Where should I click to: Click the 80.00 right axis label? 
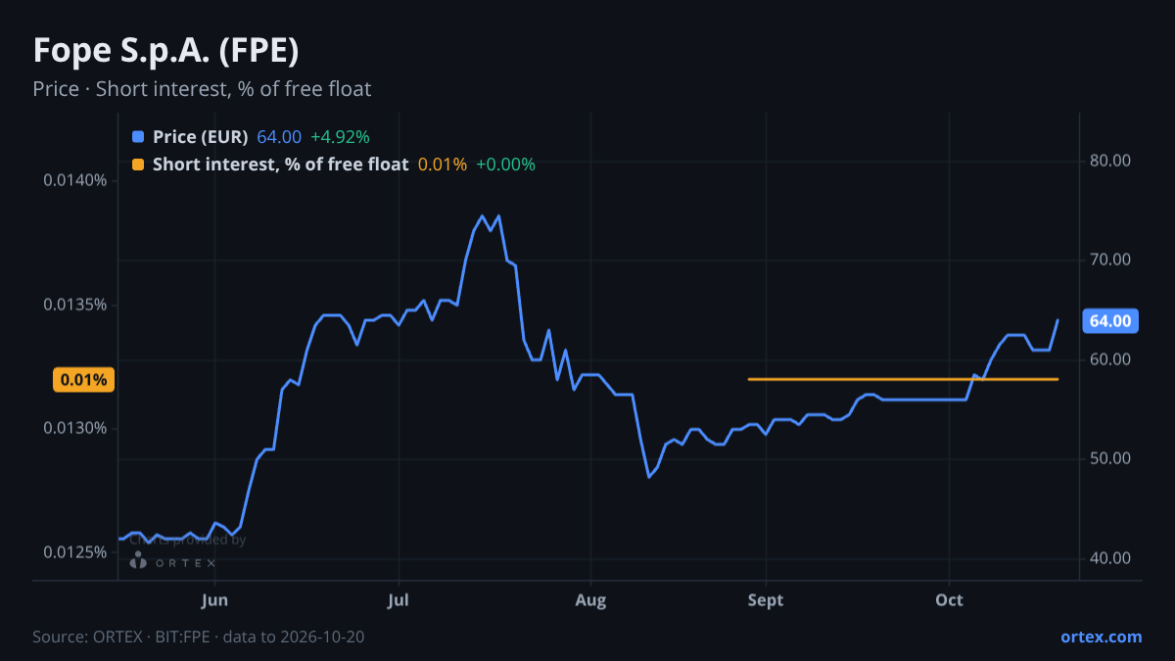[x=1110, y=161]
